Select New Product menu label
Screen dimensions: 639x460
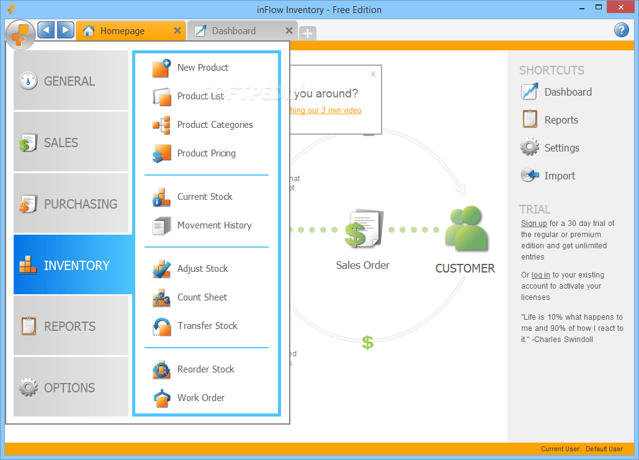tap(202, 68)
